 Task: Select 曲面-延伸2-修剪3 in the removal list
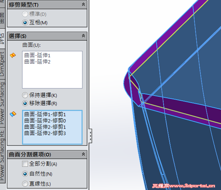tap(45, 133)
